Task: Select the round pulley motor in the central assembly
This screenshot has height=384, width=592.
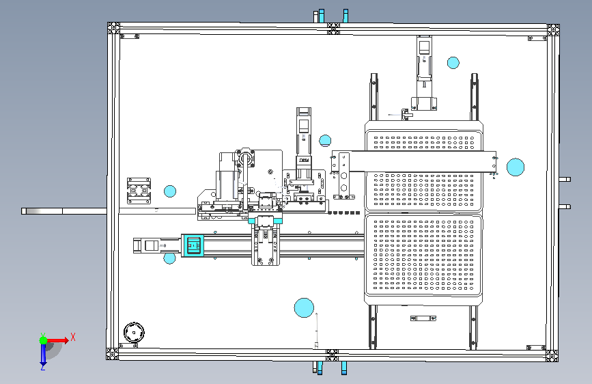Action: (x=245, y=158)
